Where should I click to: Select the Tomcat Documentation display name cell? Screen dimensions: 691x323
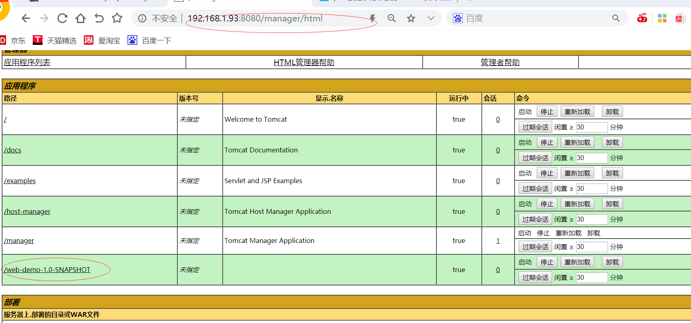(x=330, y=150)
